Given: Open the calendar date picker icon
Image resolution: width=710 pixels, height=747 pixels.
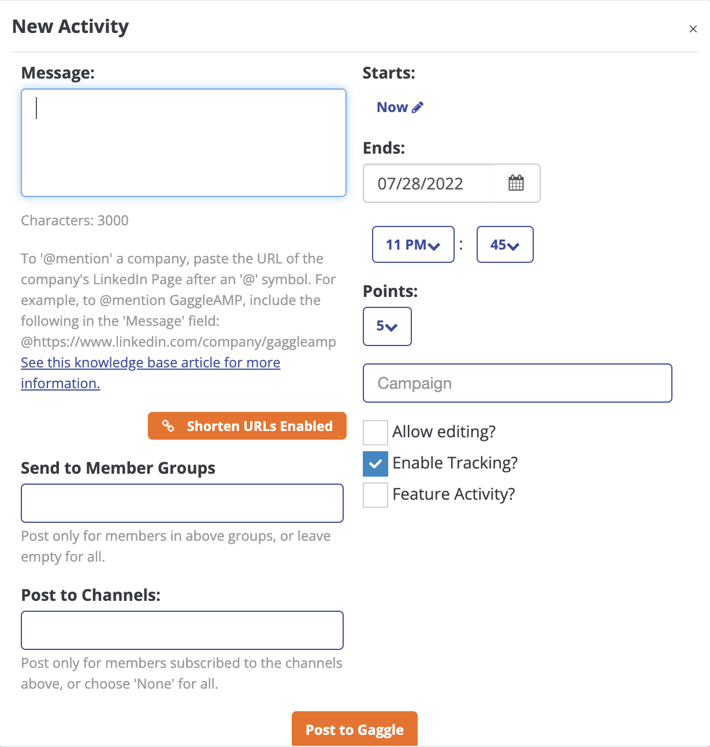Looking at the screenshot, I should pyautogui.click(x=516, y=184).
